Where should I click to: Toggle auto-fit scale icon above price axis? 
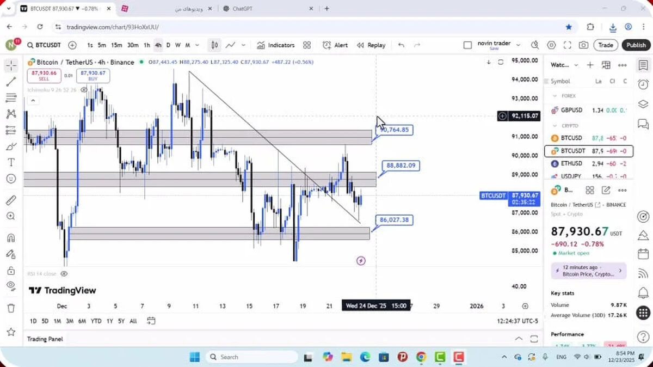click(501, 62)
